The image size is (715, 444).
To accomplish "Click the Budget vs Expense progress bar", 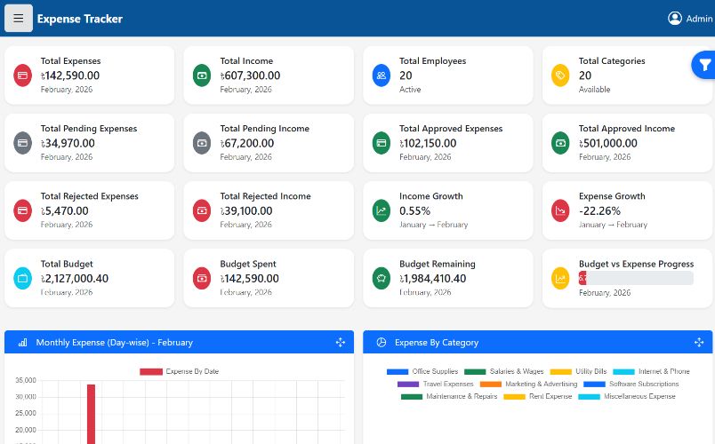I will (636, 278).
